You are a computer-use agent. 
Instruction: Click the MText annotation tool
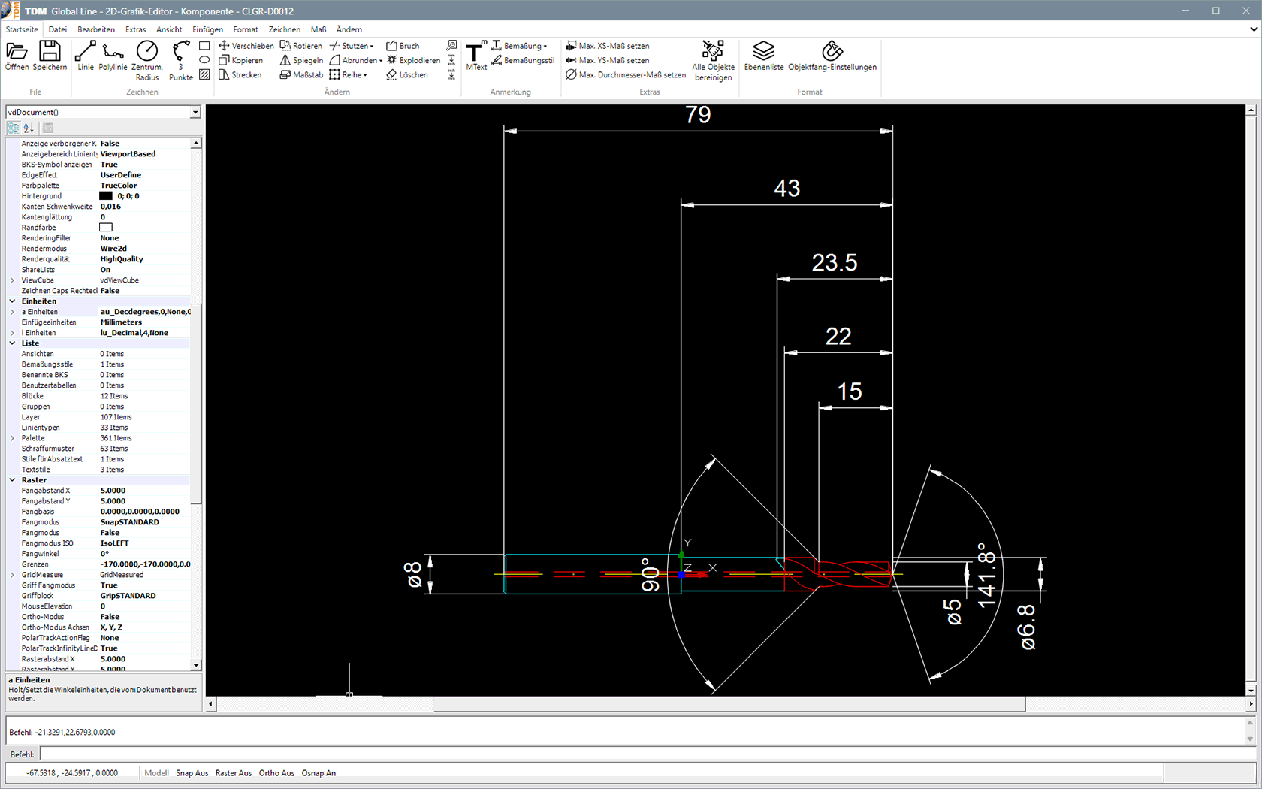tap(476, 57)
